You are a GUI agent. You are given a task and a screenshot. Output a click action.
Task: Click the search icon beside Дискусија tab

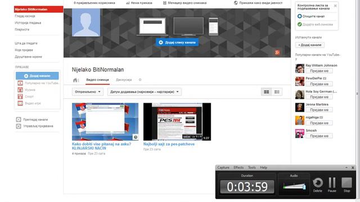(x=140, y=80)
